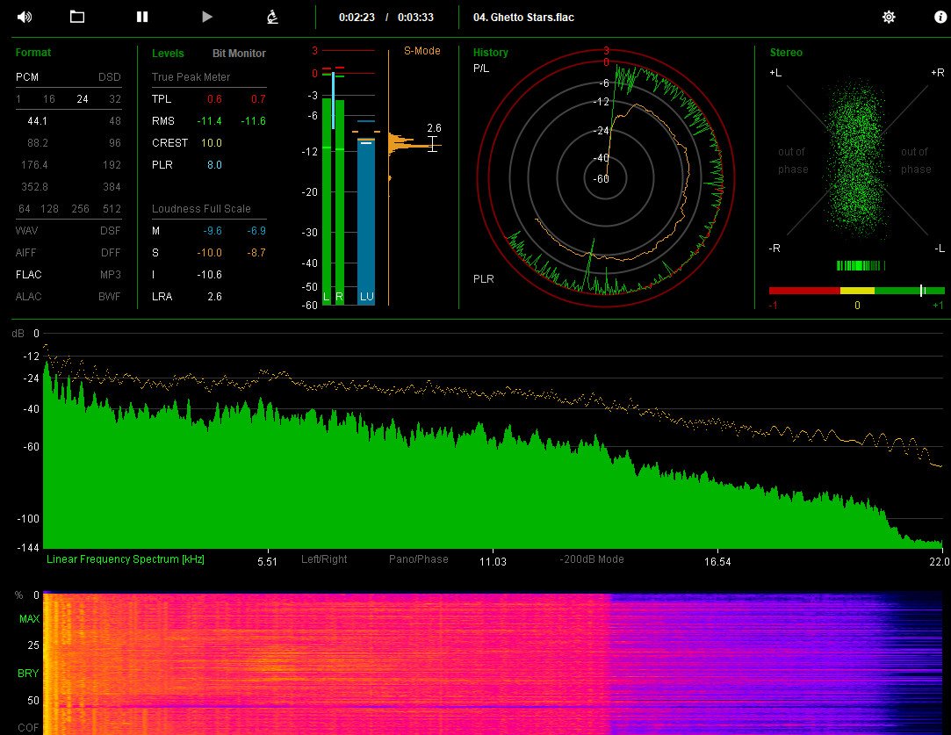Click the BRY spectrogram color label
The height and width of the screenshot is (735, 951).
(x=28, y=674)
